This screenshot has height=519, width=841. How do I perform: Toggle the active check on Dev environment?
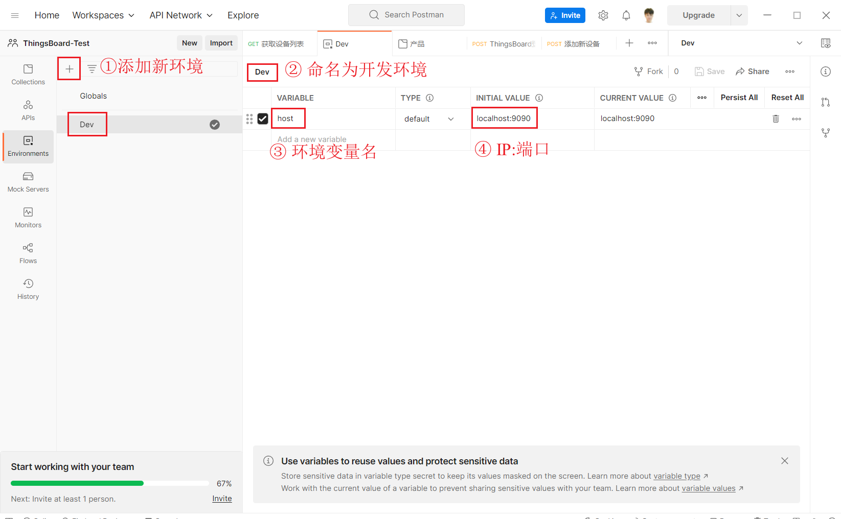(215, 125)
